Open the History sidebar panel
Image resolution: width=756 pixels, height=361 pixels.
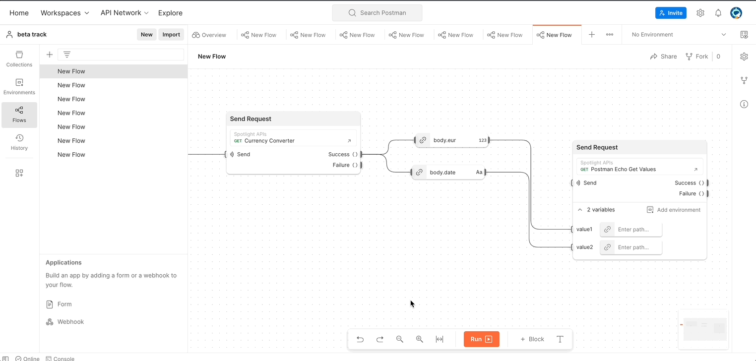point(19,142)
